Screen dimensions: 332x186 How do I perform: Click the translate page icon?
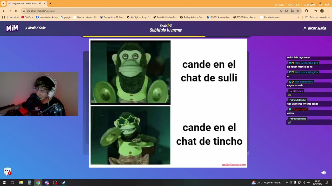[292, 11]
